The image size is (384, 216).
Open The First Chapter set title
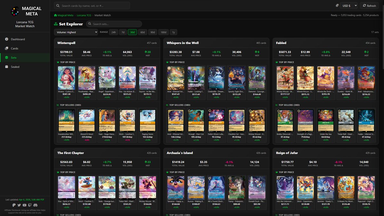pos(70,153)
